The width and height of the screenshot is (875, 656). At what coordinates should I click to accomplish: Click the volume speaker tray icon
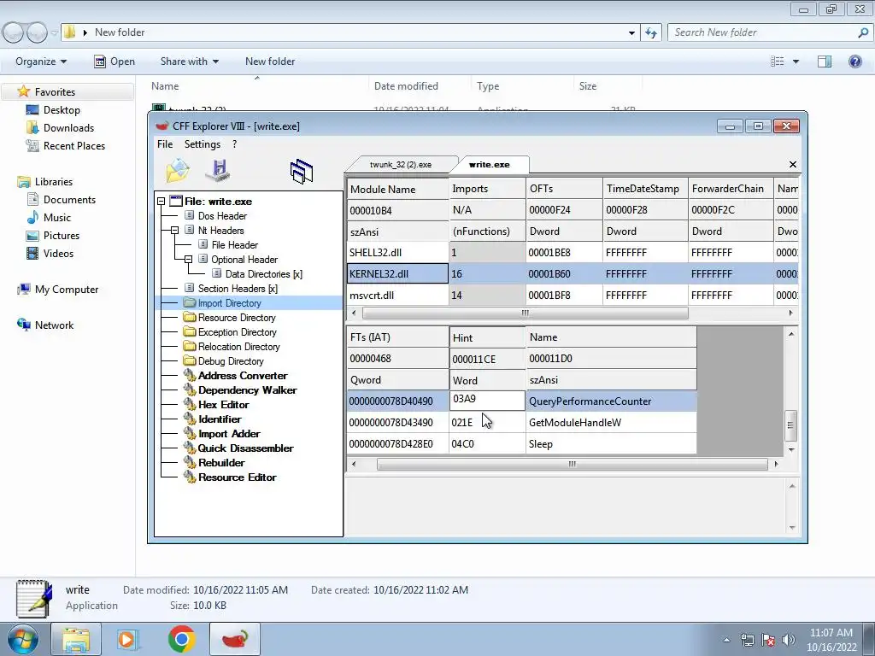coord(789,639)
